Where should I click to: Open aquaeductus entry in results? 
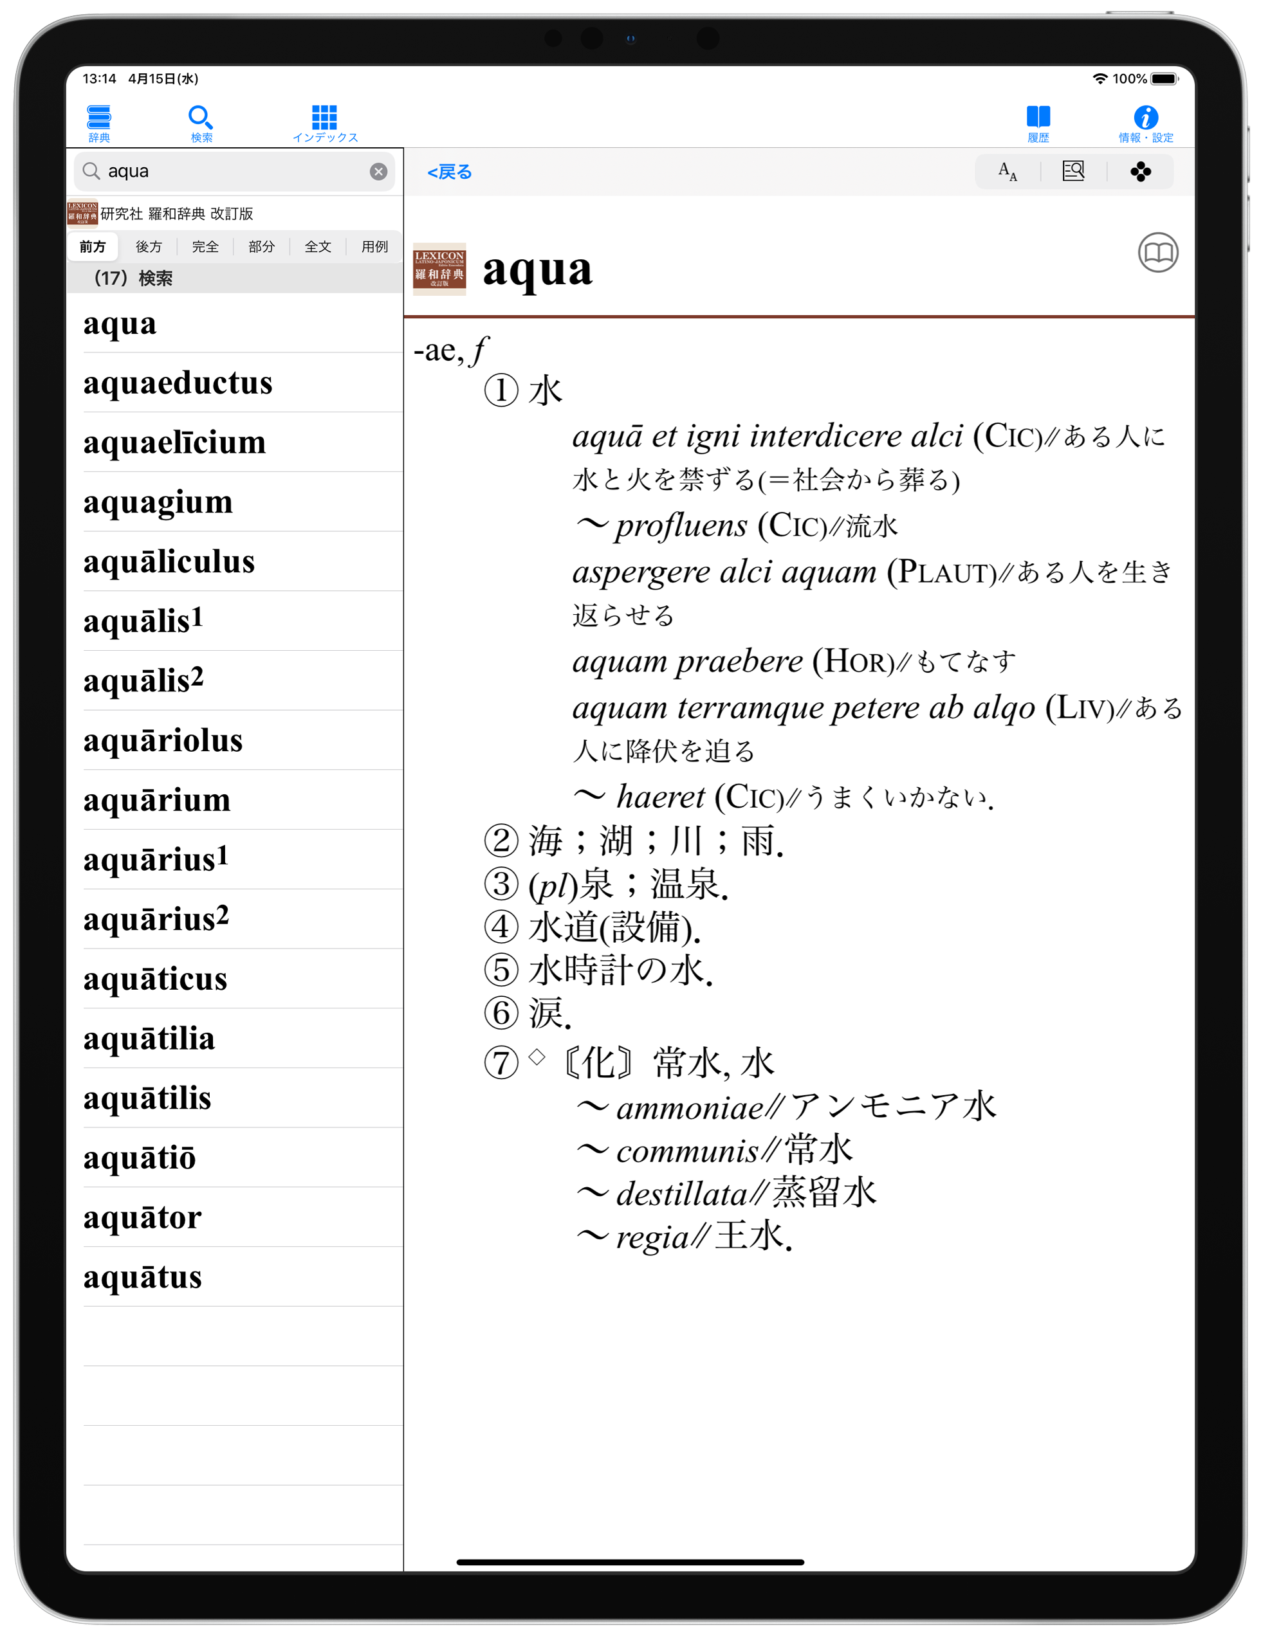178,383
